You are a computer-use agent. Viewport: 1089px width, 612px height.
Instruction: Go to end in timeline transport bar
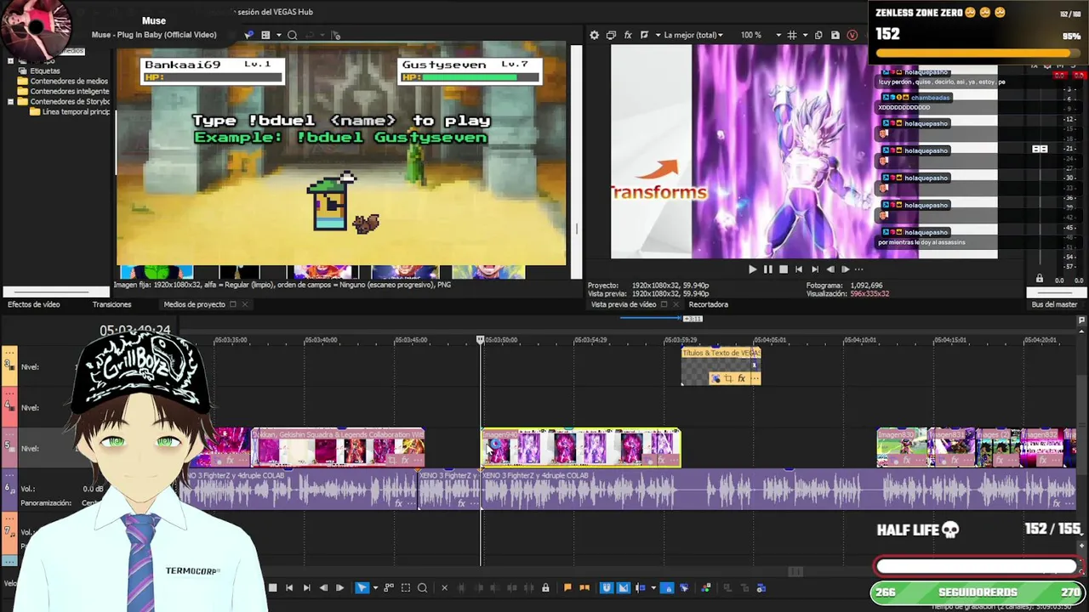[x=306, y=587]
